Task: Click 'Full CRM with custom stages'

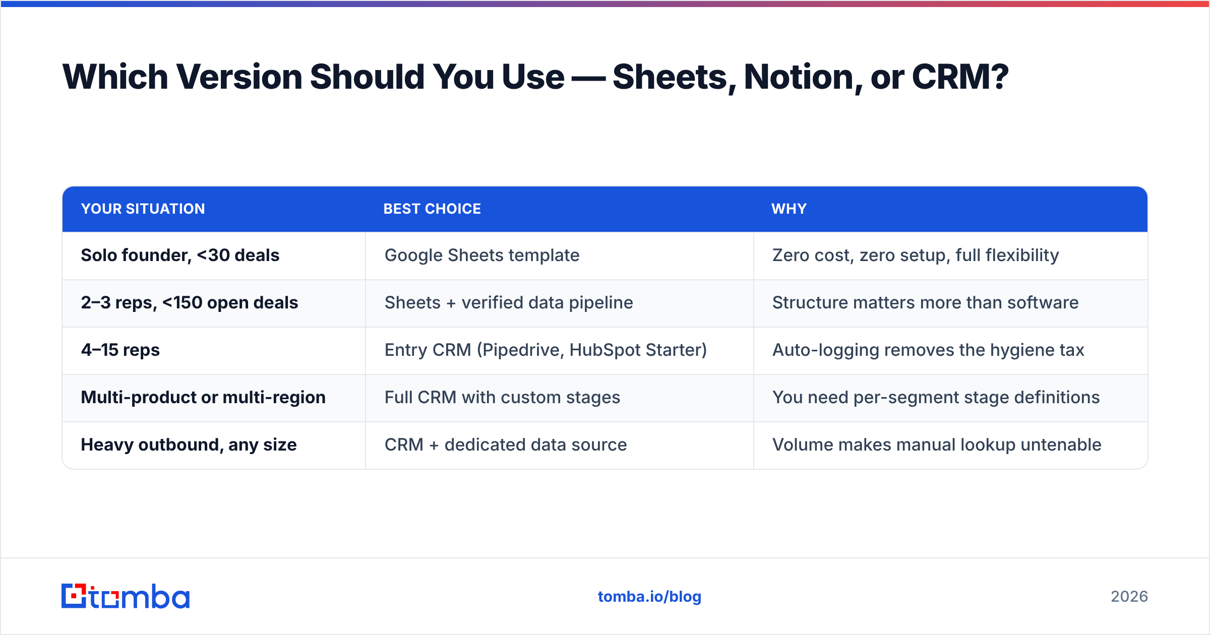Action: click(502, 398)
